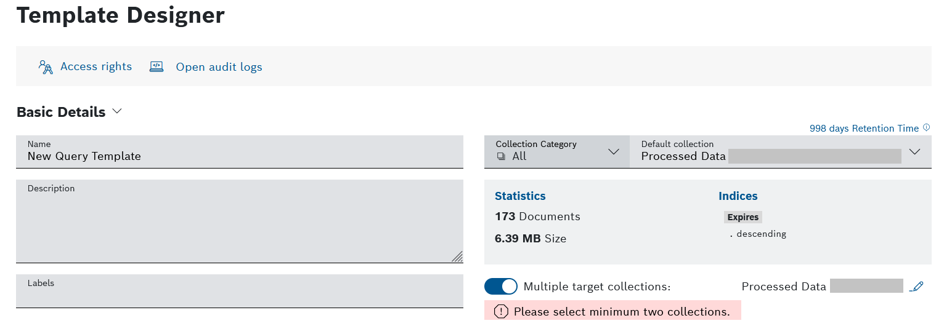Screen dimensions: 944x334
Task: Click the Labels input field
Action: (x=239, y=295)
